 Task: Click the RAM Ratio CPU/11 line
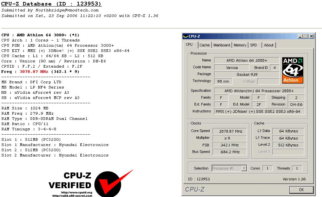click(x=25, y=124)
